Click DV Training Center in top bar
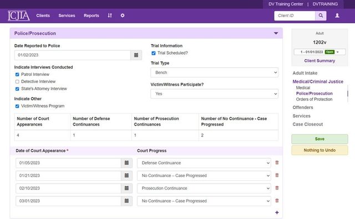This screenshot has width=355, height=219. point(286,4)
